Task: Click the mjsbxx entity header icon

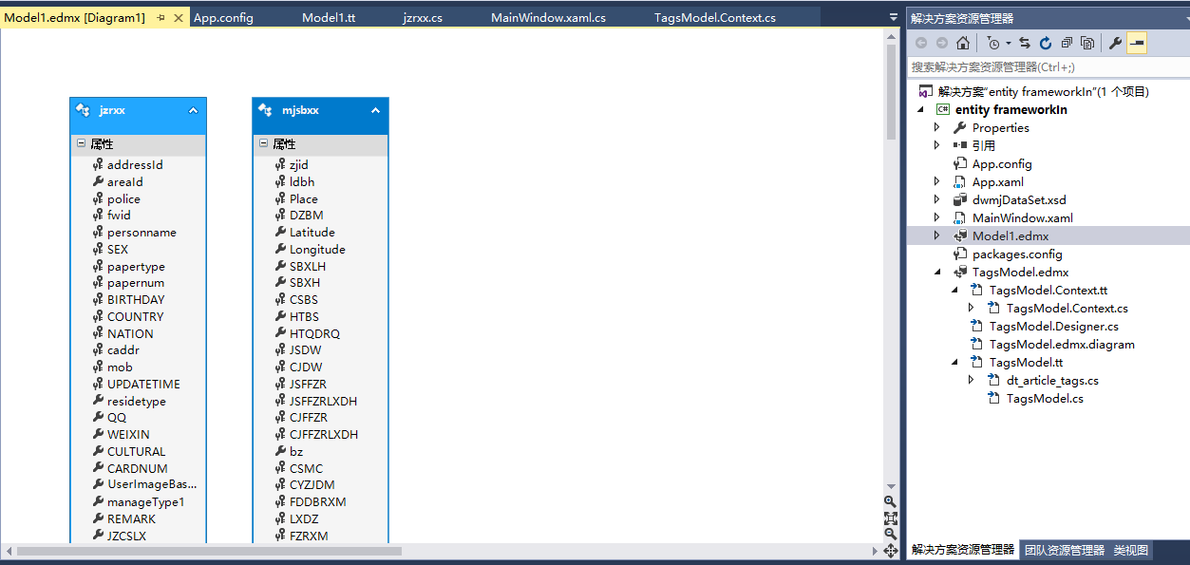Action: click(x=265, y=110)
